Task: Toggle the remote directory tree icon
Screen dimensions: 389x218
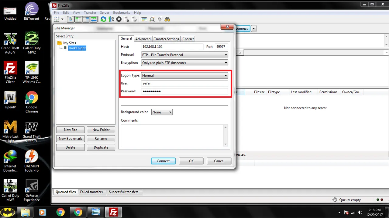Action: coord(86,19)
